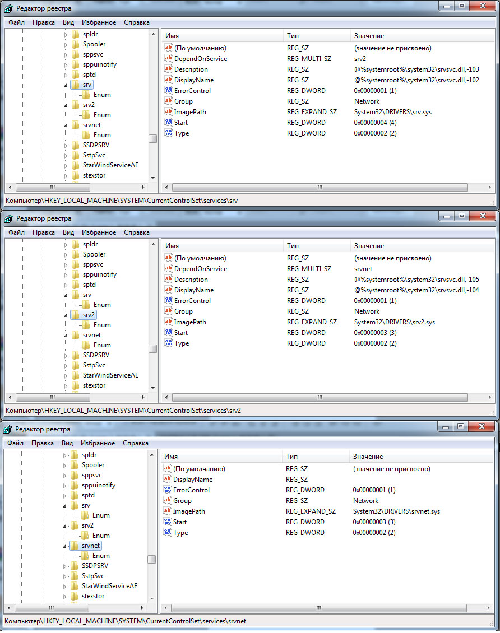Click the DependOnService icon in top window

[168, 58]
